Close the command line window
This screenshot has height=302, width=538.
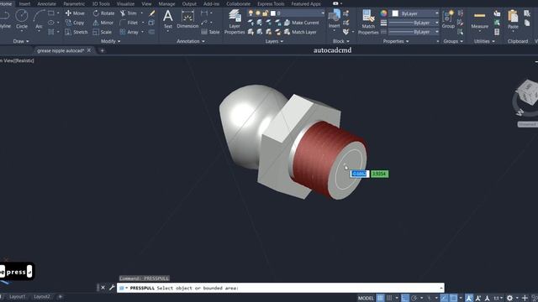[103, 288]
